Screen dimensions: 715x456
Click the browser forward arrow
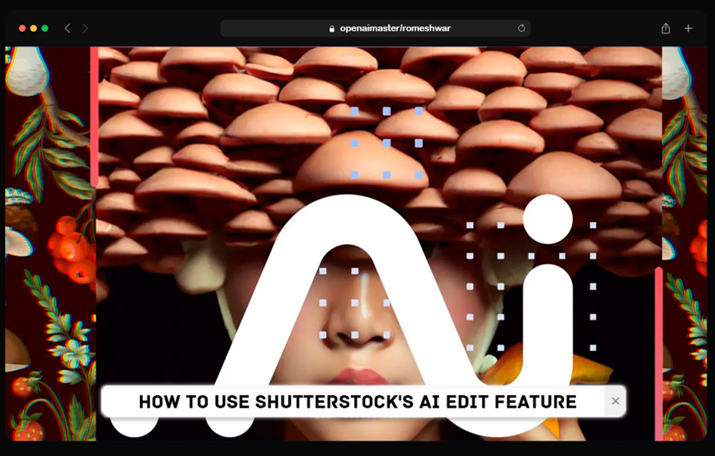point(85,28)
